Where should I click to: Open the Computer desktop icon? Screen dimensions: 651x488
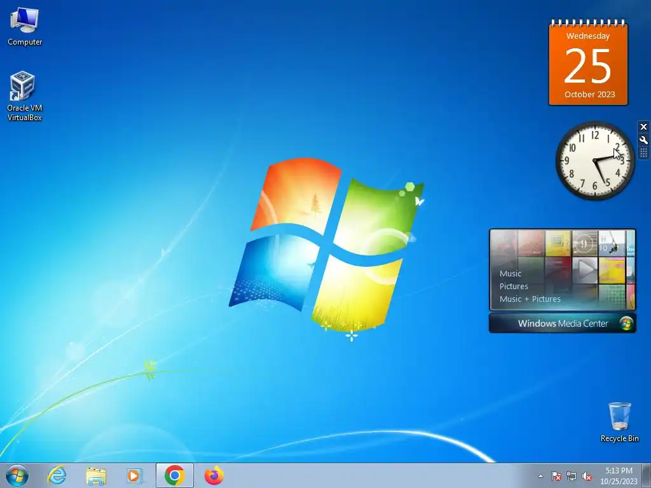coord(25,27)
